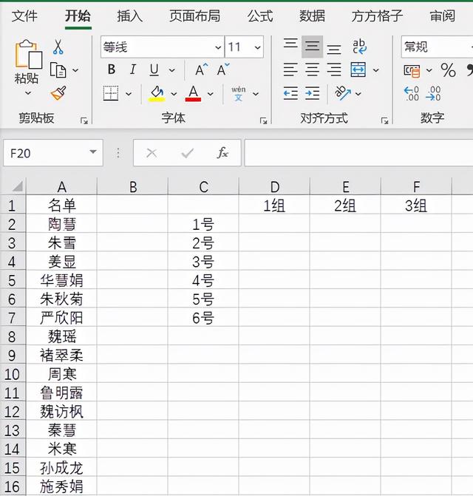Switch to the 公式 ribbon tab

[x=260, y=16]
